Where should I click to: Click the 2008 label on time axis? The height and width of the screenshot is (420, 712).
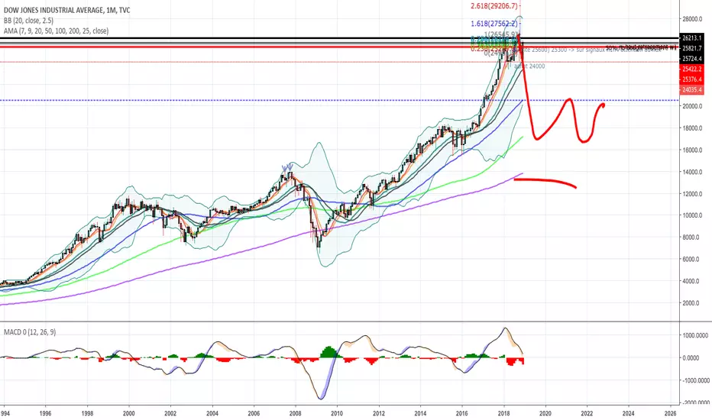pyautogui.click(x=296, y=414)
